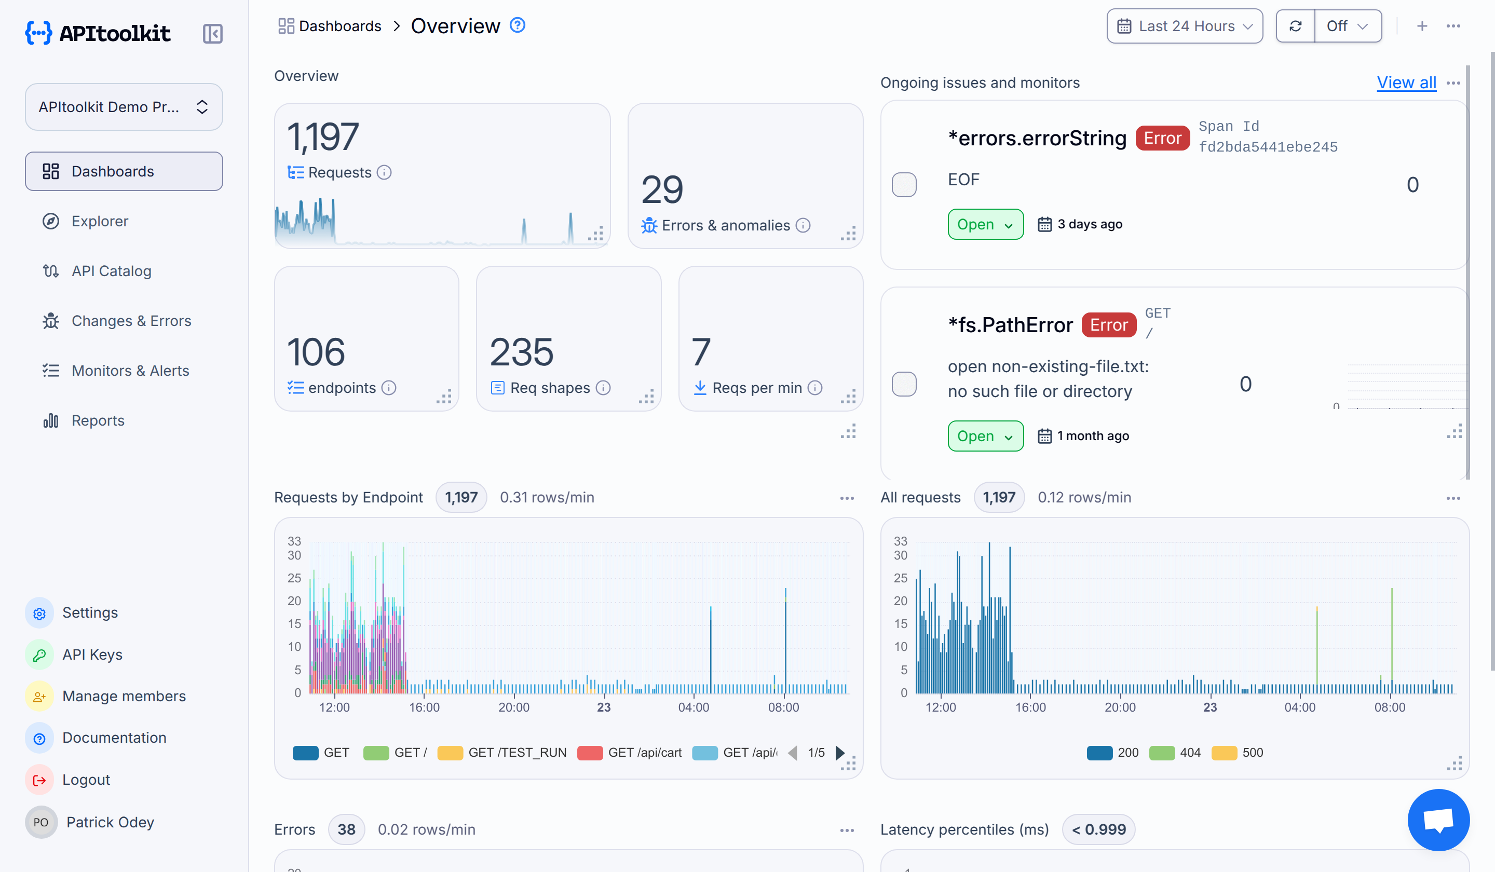Toggle the Open status of the EOF error

tap(985, 224)
